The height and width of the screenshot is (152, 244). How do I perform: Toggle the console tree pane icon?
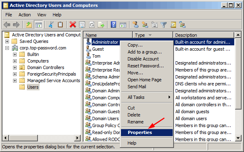(x=38, y=25)
